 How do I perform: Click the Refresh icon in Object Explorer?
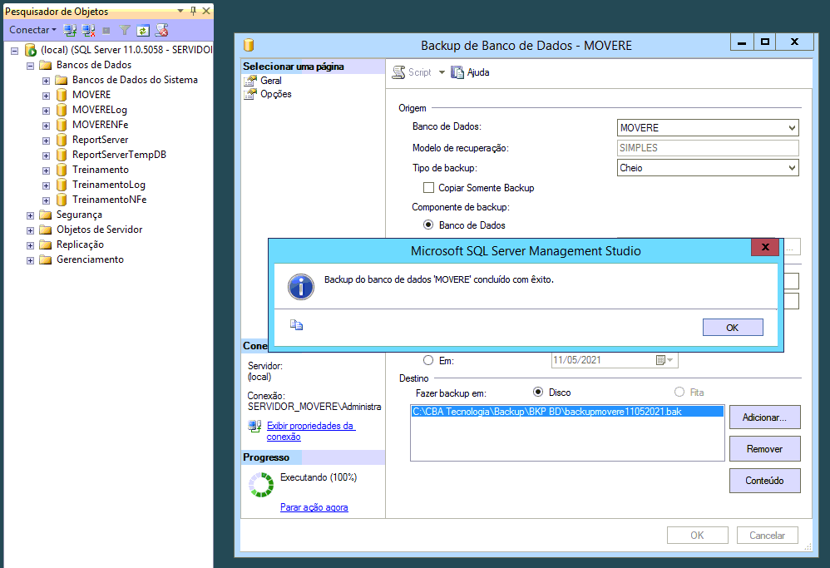coord(143,30)
